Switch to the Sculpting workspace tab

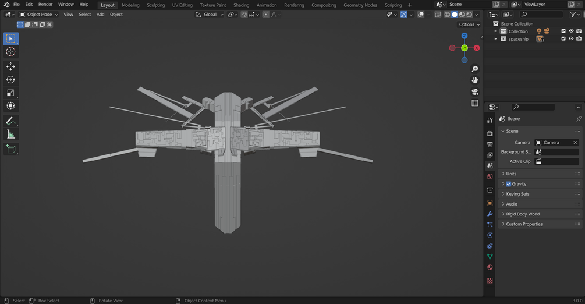click(155, 5)
